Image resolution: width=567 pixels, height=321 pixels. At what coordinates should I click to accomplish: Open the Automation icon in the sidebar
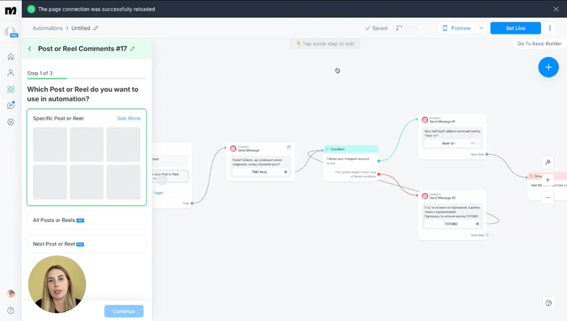pyautogui.click(x=10, y=89)
